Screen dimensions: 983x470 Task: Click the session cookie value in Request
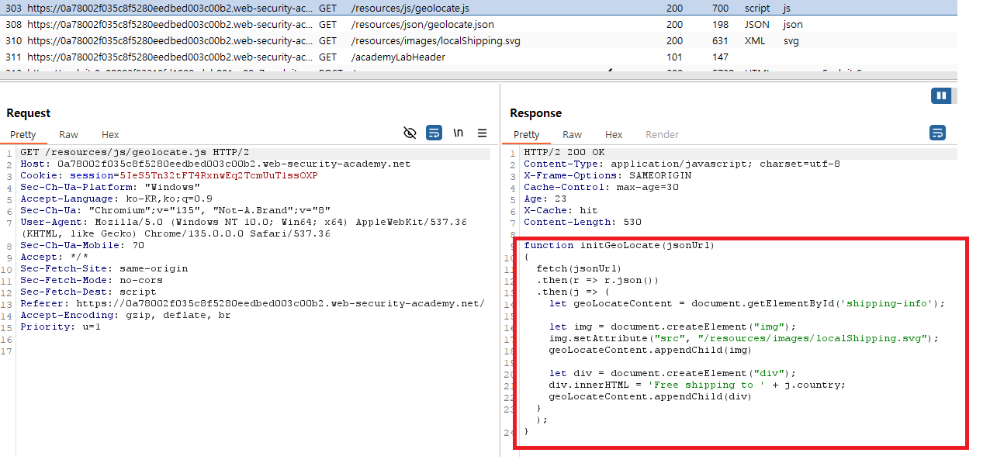tap(219, 176)
